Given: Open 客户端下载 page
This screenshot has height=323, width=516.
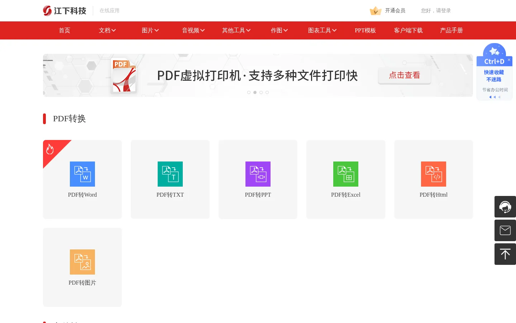Looking at the screenshot, I should coord(408,31).
